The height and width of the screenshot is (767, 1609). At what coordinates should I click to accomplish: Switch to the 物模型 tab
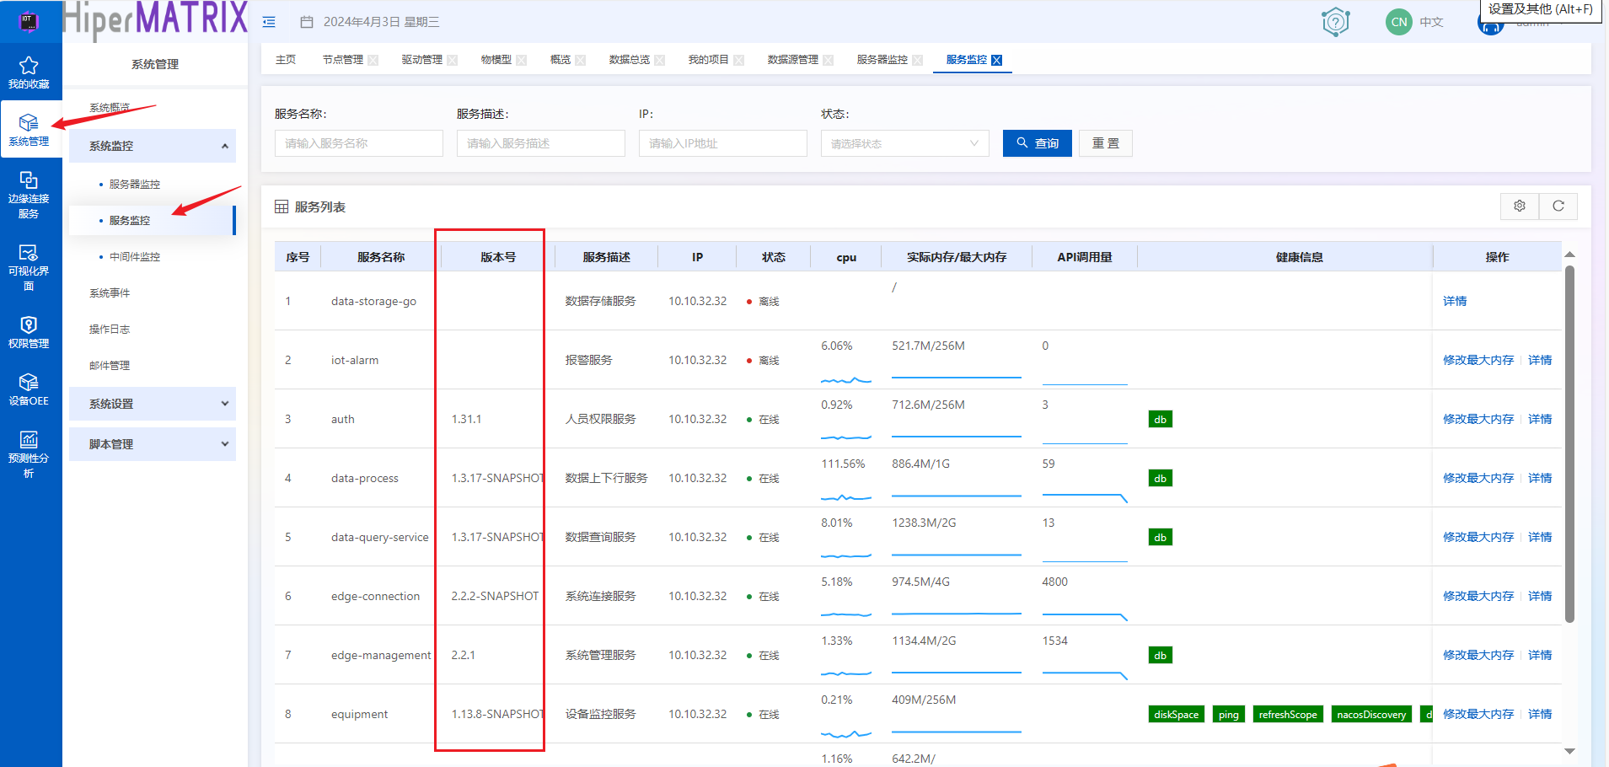496,60
